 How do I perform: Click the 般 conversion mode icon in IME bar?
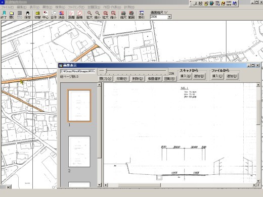[x=200, y=4]
